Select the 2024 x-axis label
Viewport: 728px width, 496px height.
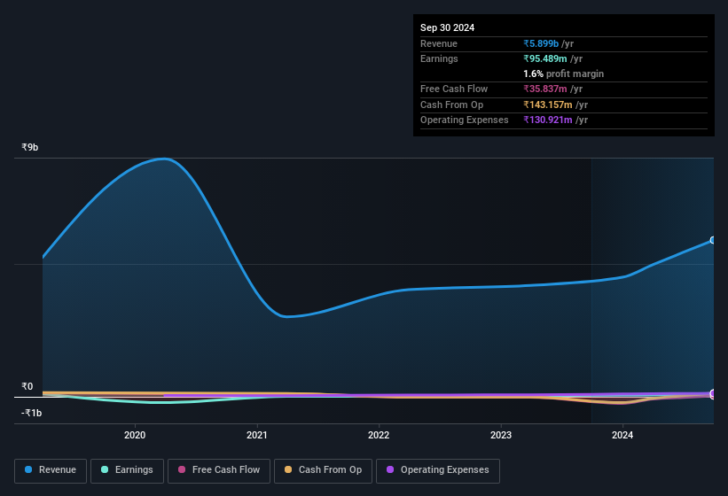point(622,435)
